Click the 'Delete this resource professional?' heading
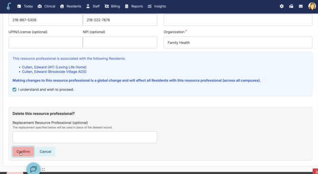The image size is (318, 174). 44,113
